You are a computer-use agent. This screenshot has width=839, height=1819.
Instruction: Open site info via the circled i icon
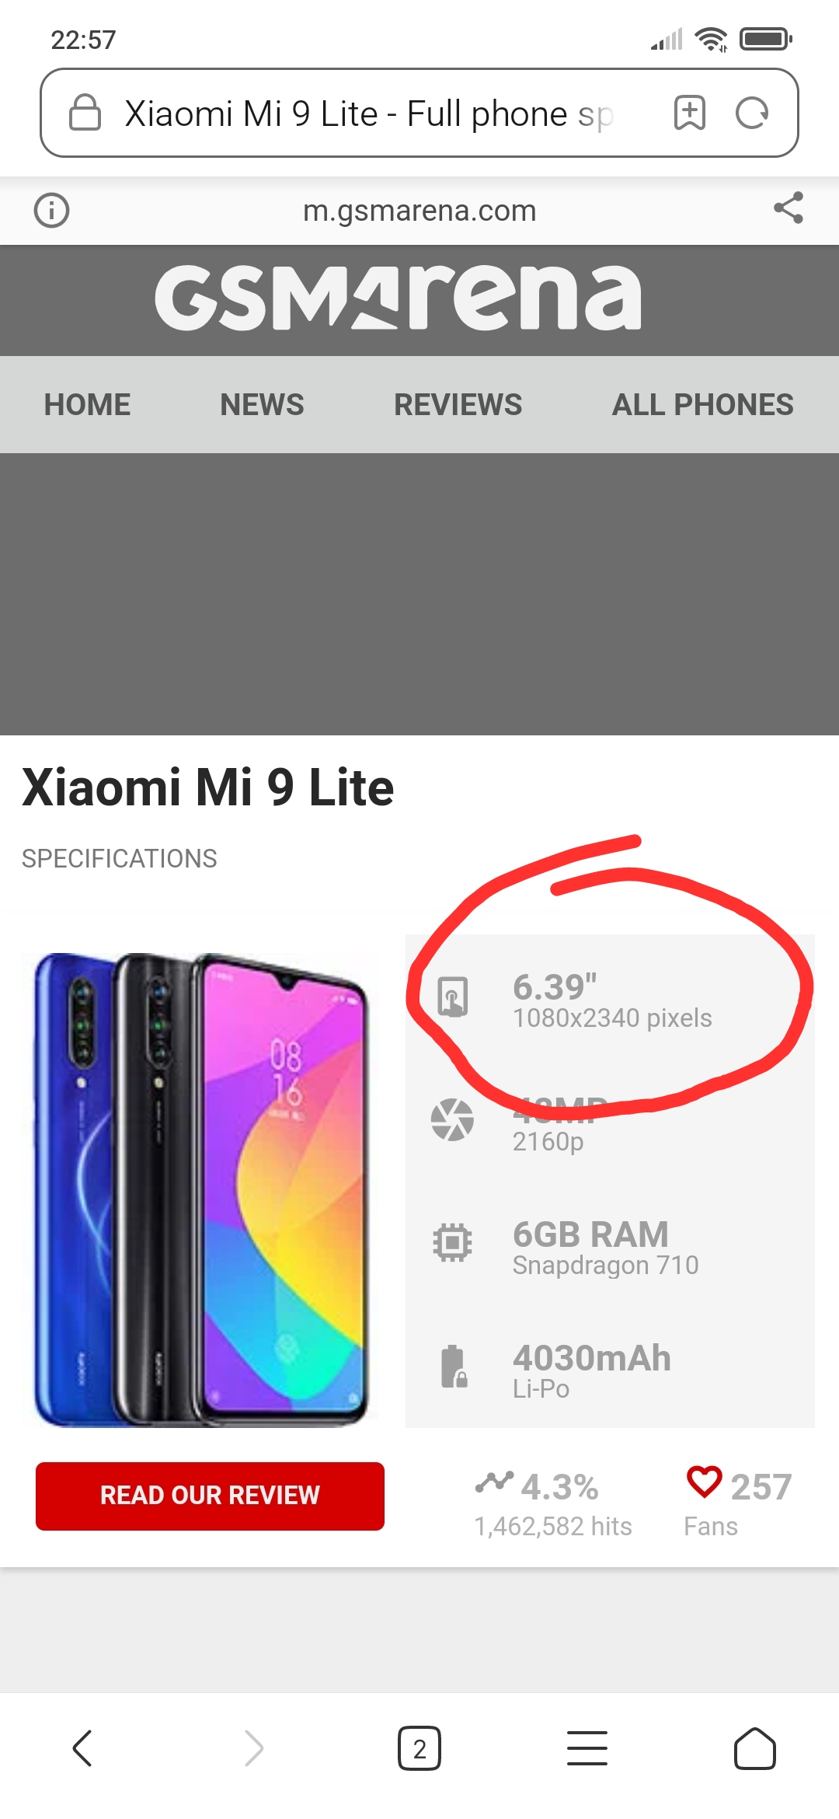(x=52, y=210)
